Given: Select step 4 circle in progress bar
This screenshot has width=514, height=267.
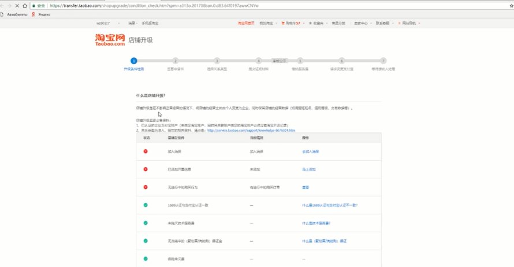Looking at the screenshot, I should point(259,61).
